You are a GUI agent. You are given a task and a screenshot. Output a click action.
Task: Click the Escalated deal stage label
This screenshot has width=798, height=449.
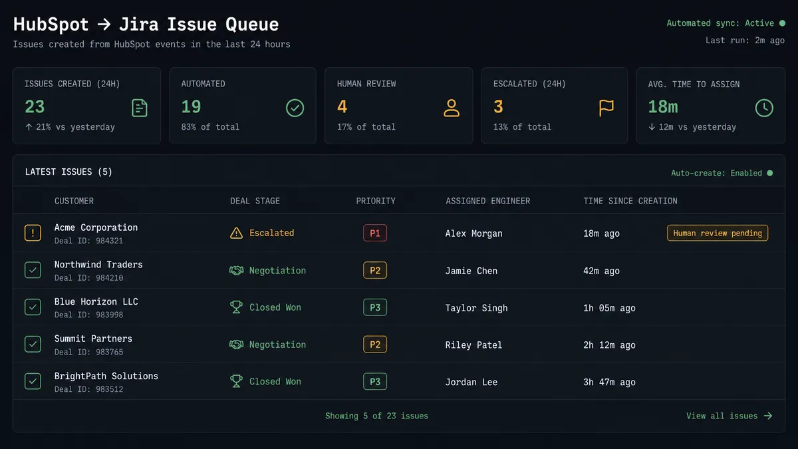pyautogui.click(x=271, y=233)
